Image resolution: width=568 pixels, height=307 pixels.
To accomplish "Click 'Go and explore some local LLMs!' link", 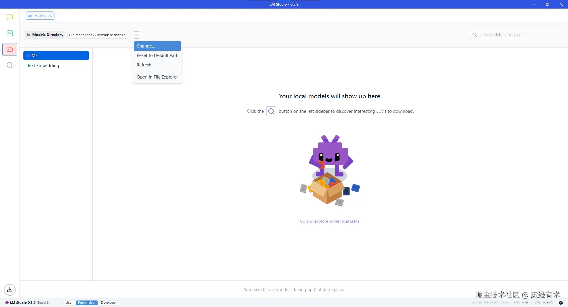I will (330, 221).
